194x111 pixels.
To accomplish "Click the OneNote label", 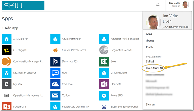I will point(116,84).
